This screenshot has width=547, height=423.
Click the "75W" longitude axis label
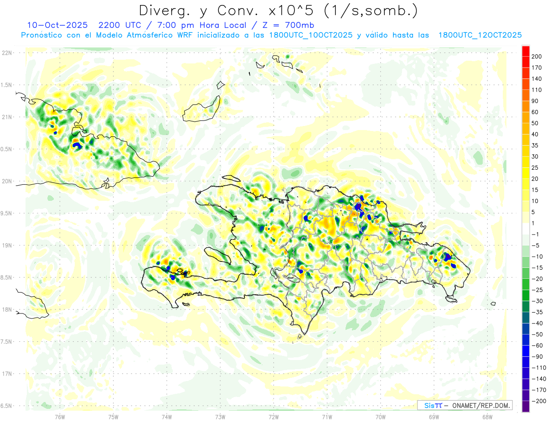(x=114, y=417)
